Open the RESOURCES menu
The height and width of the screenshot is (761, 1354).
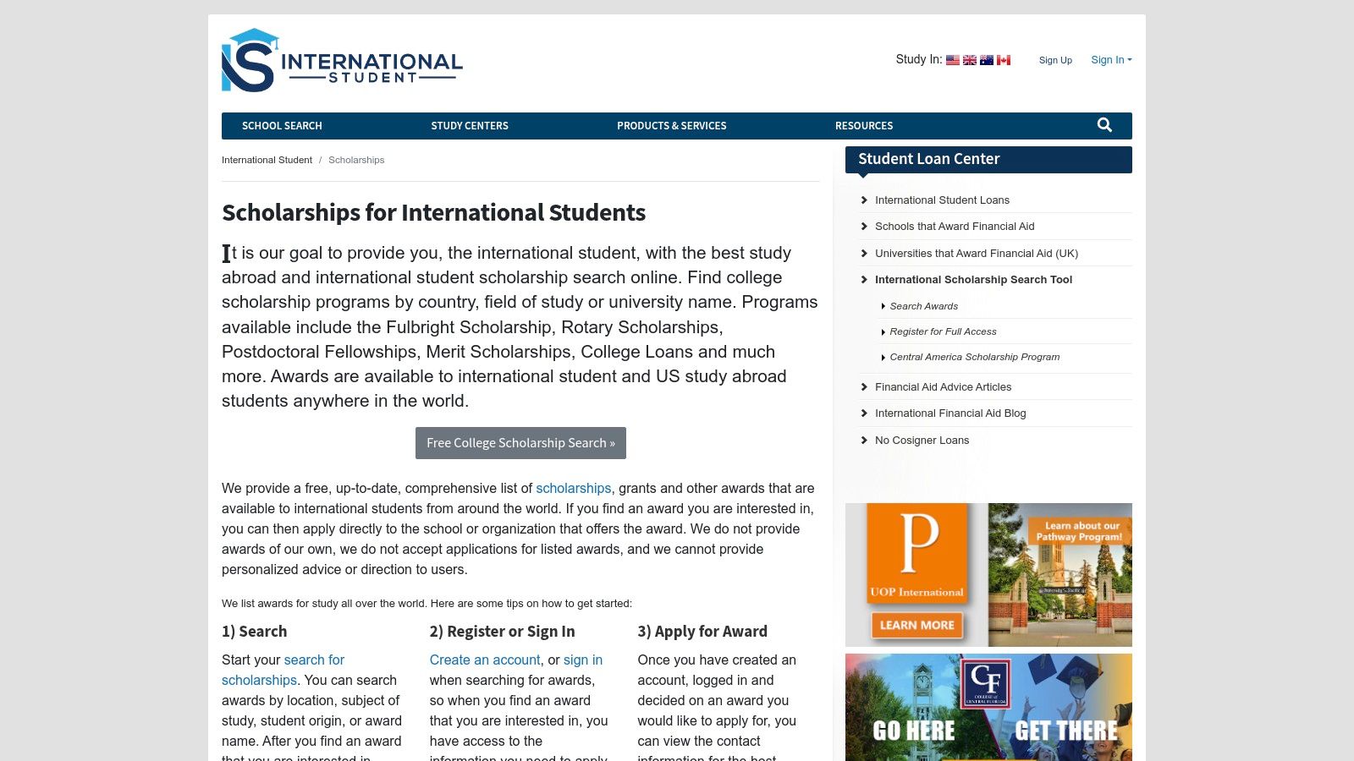pos(864,125)
